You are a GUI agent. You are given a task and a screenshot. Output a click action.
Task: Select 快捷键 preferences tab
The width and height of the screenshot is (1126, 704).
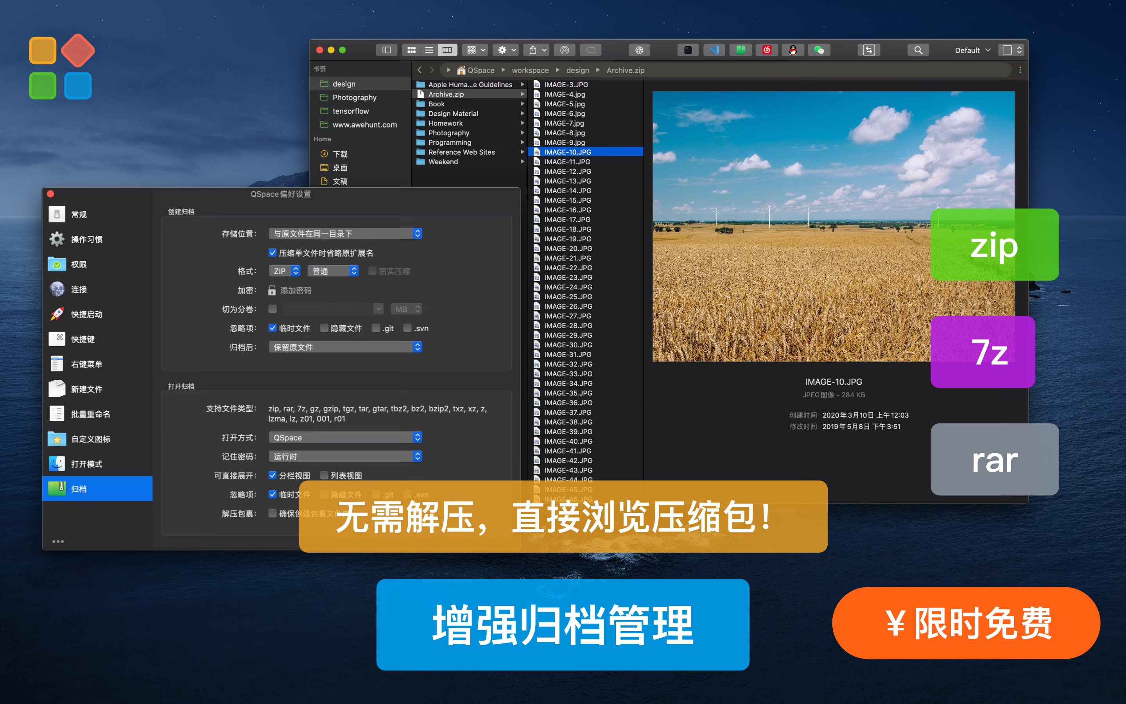[x=83, y=339]
